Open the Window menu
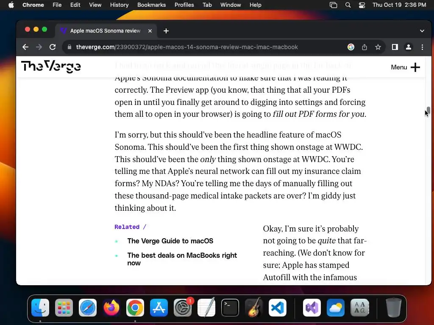 point(231,5)
